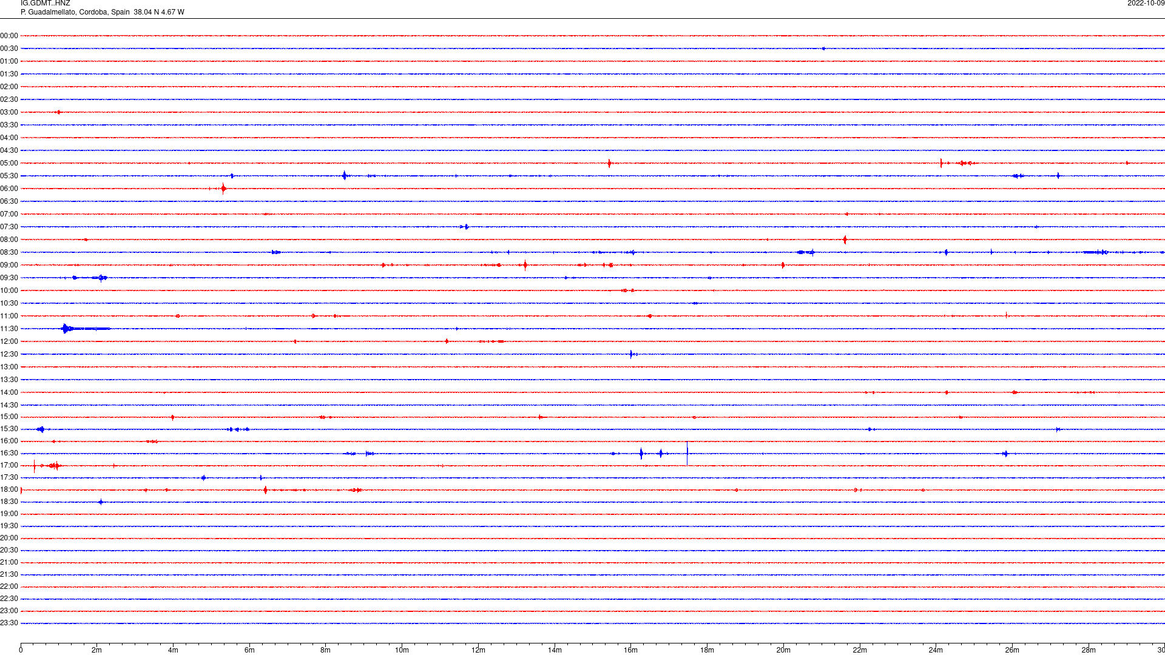The image size is (1165, 655).
Task: Pick the 16:00 row label
Action: 9,441
